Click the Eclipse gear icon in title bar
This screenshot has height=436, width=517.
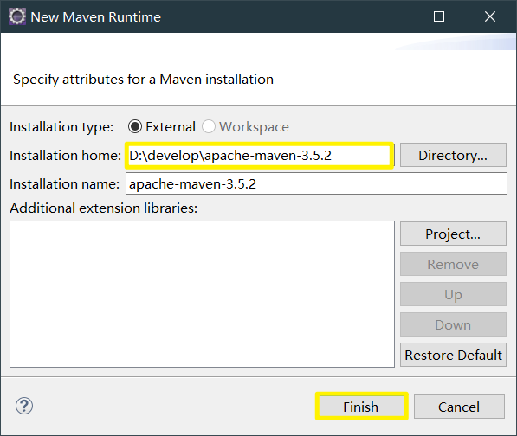point(16,16)
